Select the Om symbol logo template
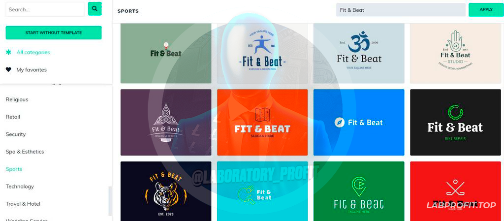This screenshot has width=504, height=221. [x=359, y=53]
